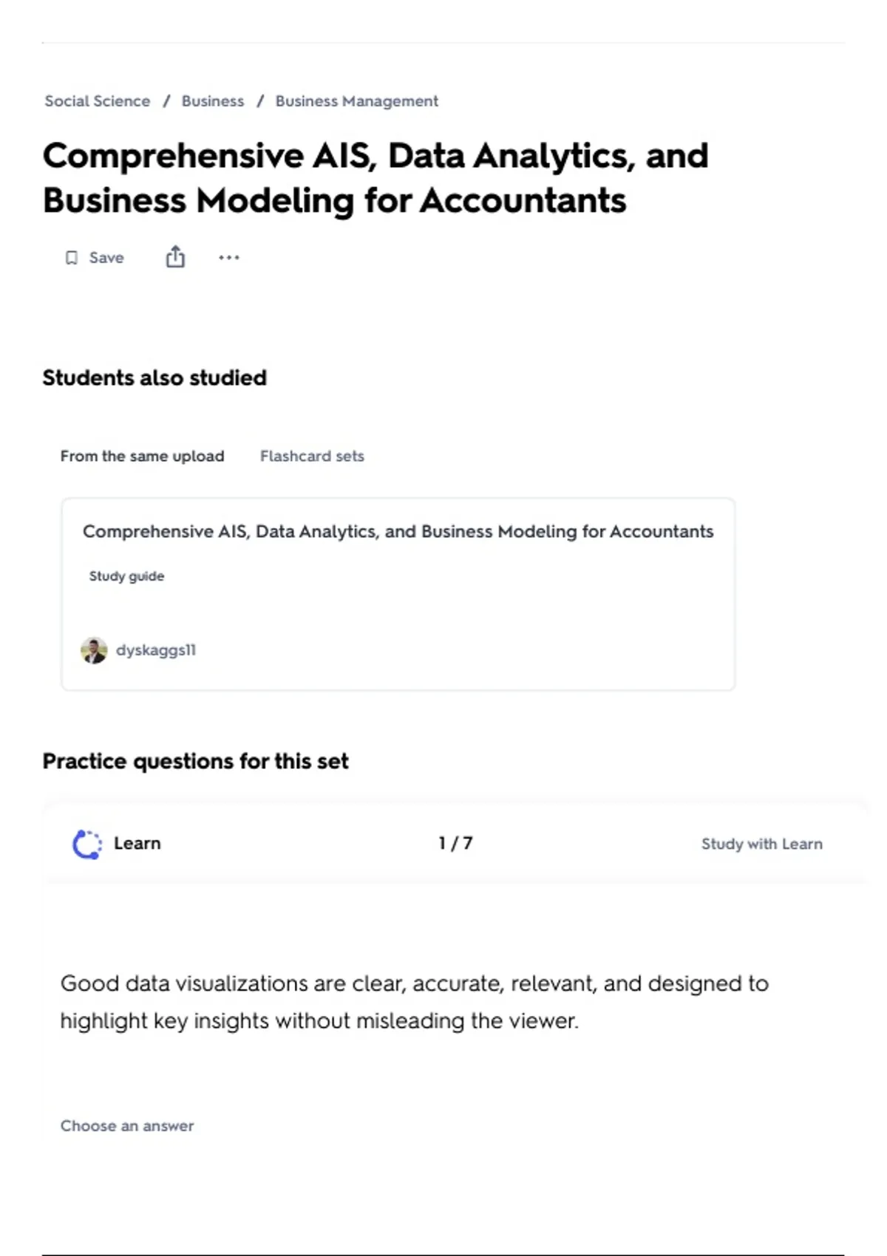Navigate to Business Management breadcrumb

coord(356,101)
